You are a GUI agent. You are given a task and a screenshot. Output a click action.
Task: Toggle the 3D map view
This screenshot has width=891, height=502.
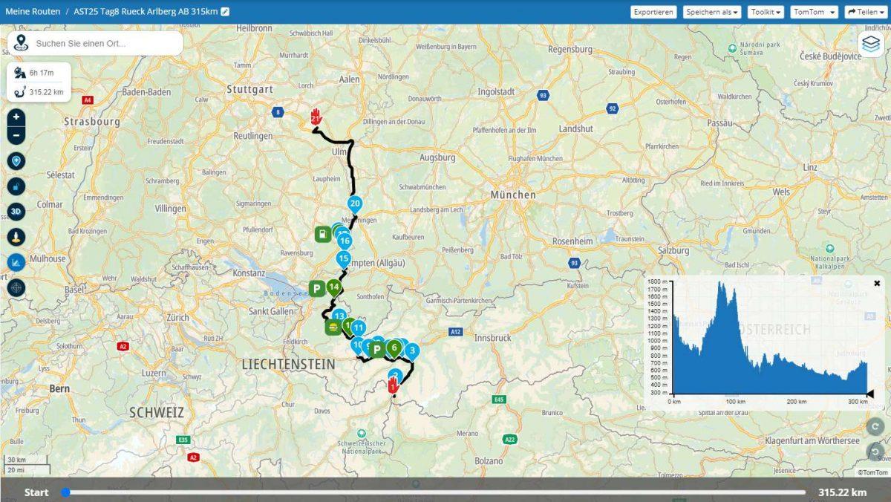16,212
